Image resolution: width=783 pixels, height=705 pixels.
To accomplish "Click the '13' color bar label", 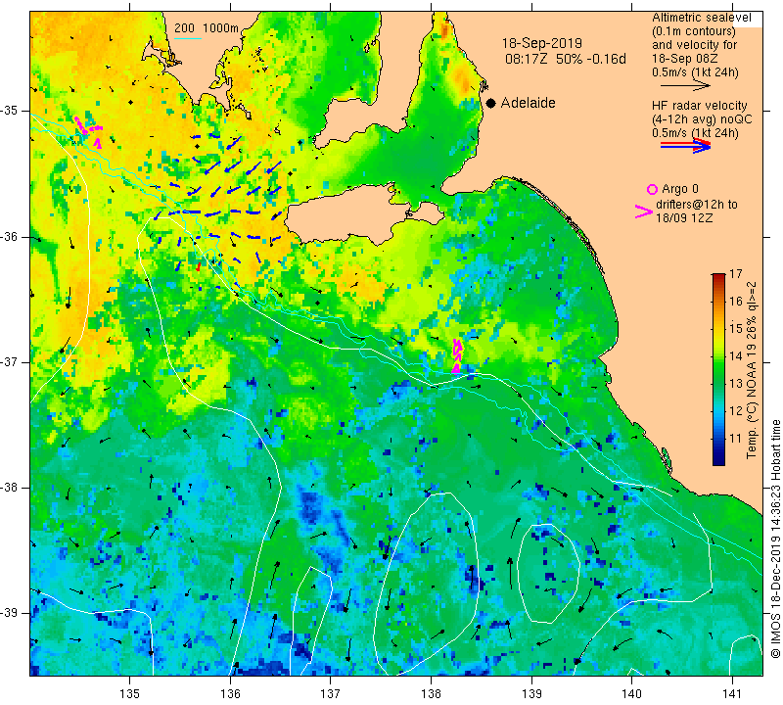I will point(736,384).
